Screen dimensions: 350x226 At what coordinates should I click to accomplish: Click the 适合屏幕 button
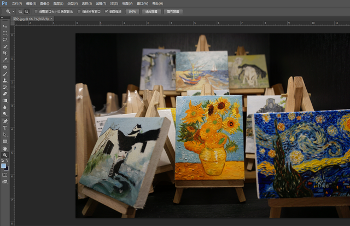point(151,11)
